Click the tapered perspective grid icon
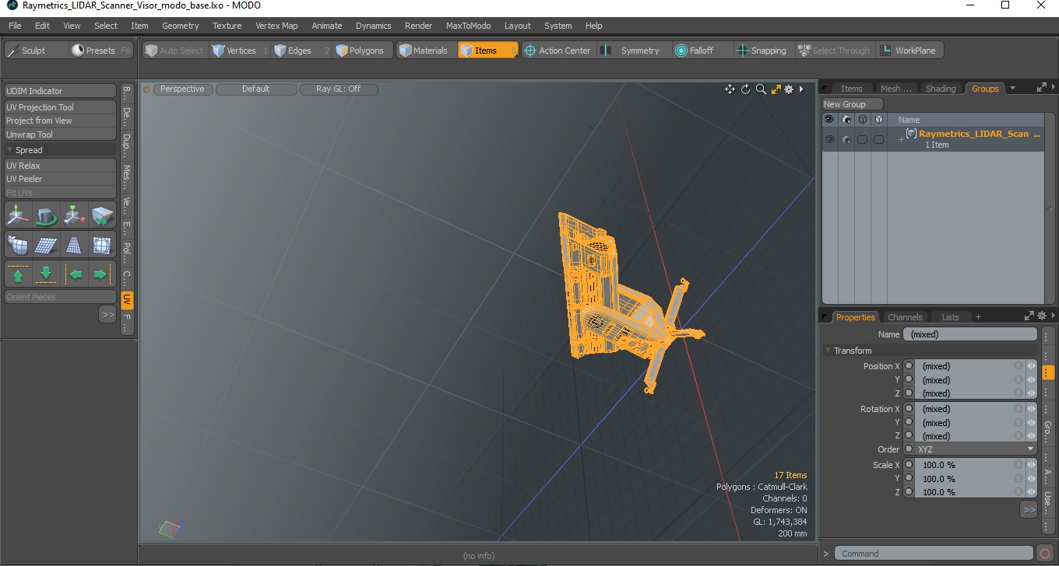 [x=74, y=245]
